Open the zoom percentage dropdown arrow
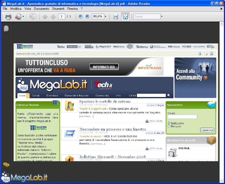Viewport: 225px width, 184px height. point(106,17)
